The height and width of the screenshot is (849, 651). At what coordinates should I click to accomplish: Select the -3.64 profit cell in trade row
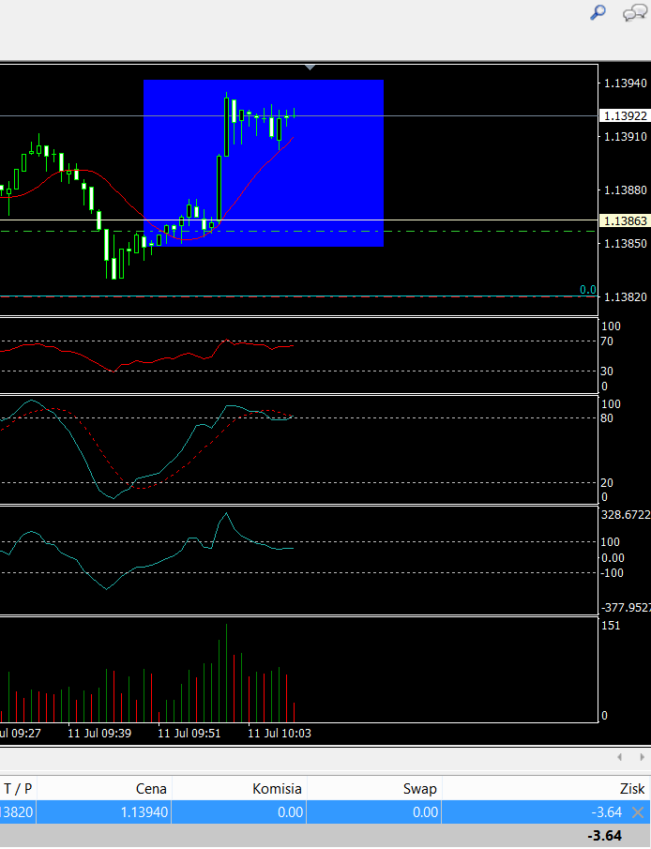pyautogui.click(x=607, y=812)
